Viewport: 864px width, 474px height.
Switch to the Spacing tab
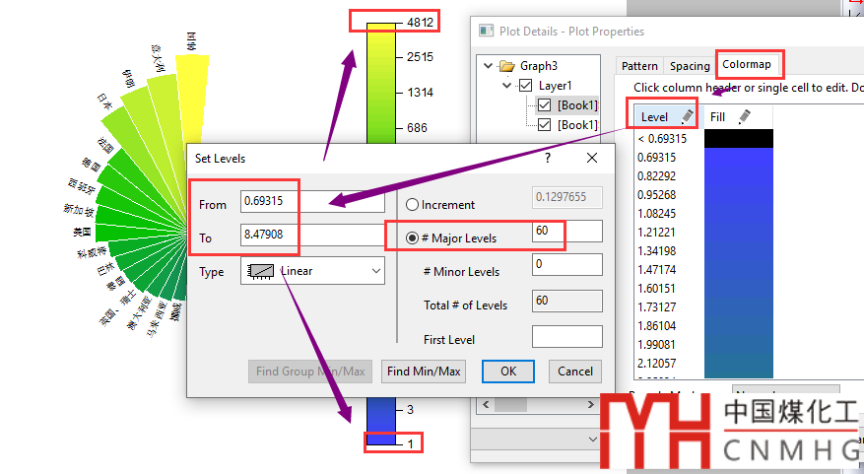[x=690, y=66]
